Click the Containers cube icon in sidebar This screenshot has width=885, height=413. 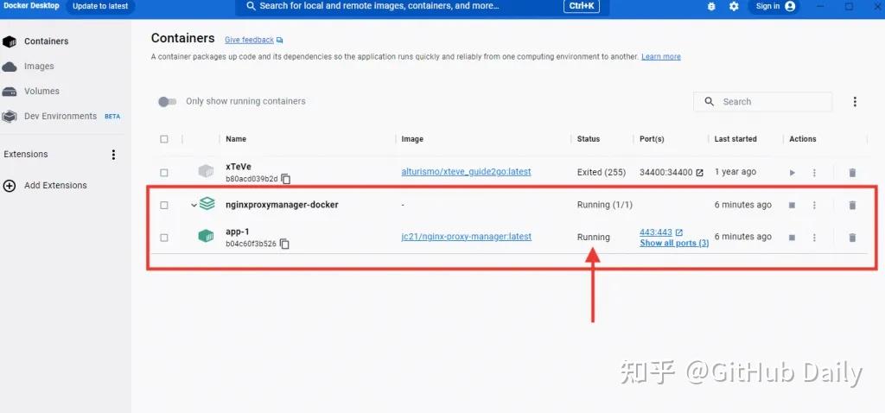click(10, 41)
